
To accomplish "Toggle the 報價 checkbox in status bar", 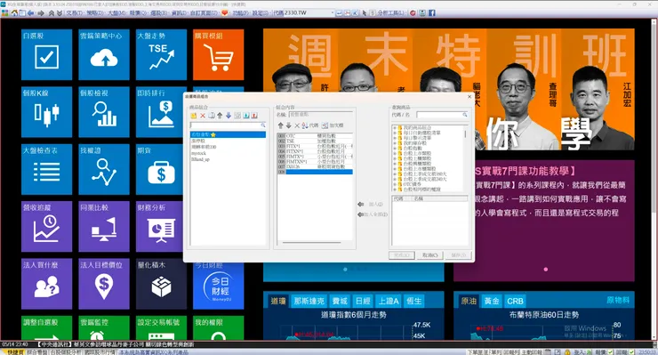I will point(611,352).
